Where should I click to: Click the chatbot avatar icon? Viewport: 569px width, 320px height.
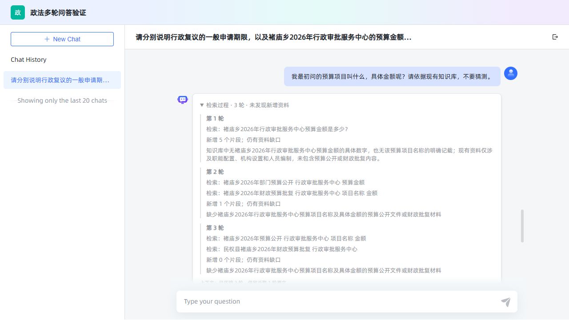pos(183,100)
